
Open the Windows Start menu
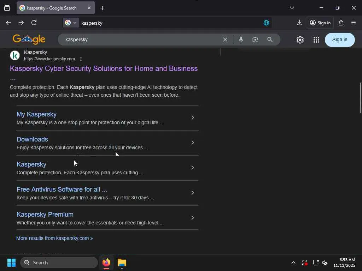[11, 263]
